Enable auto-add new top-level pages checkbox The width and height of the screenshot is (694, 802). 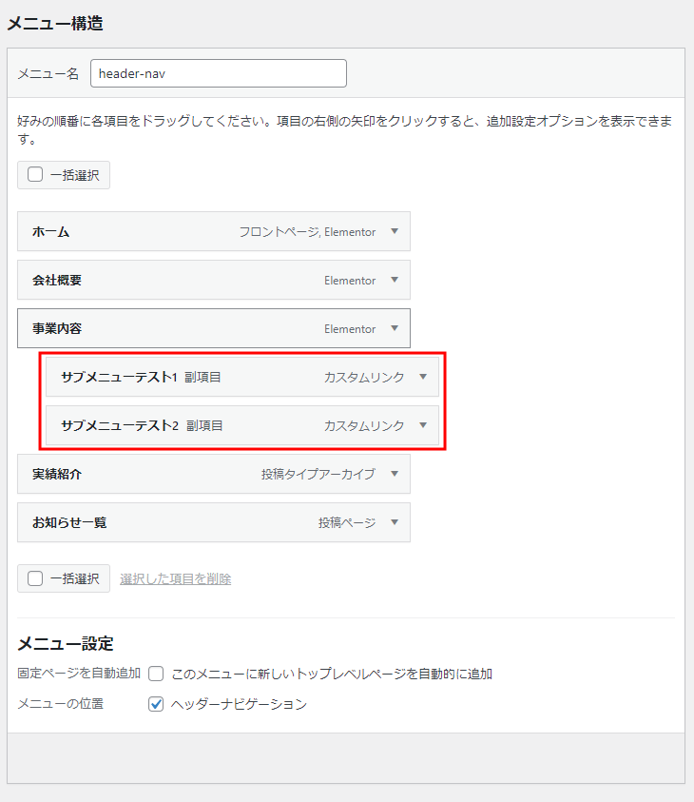pos(157,674)
